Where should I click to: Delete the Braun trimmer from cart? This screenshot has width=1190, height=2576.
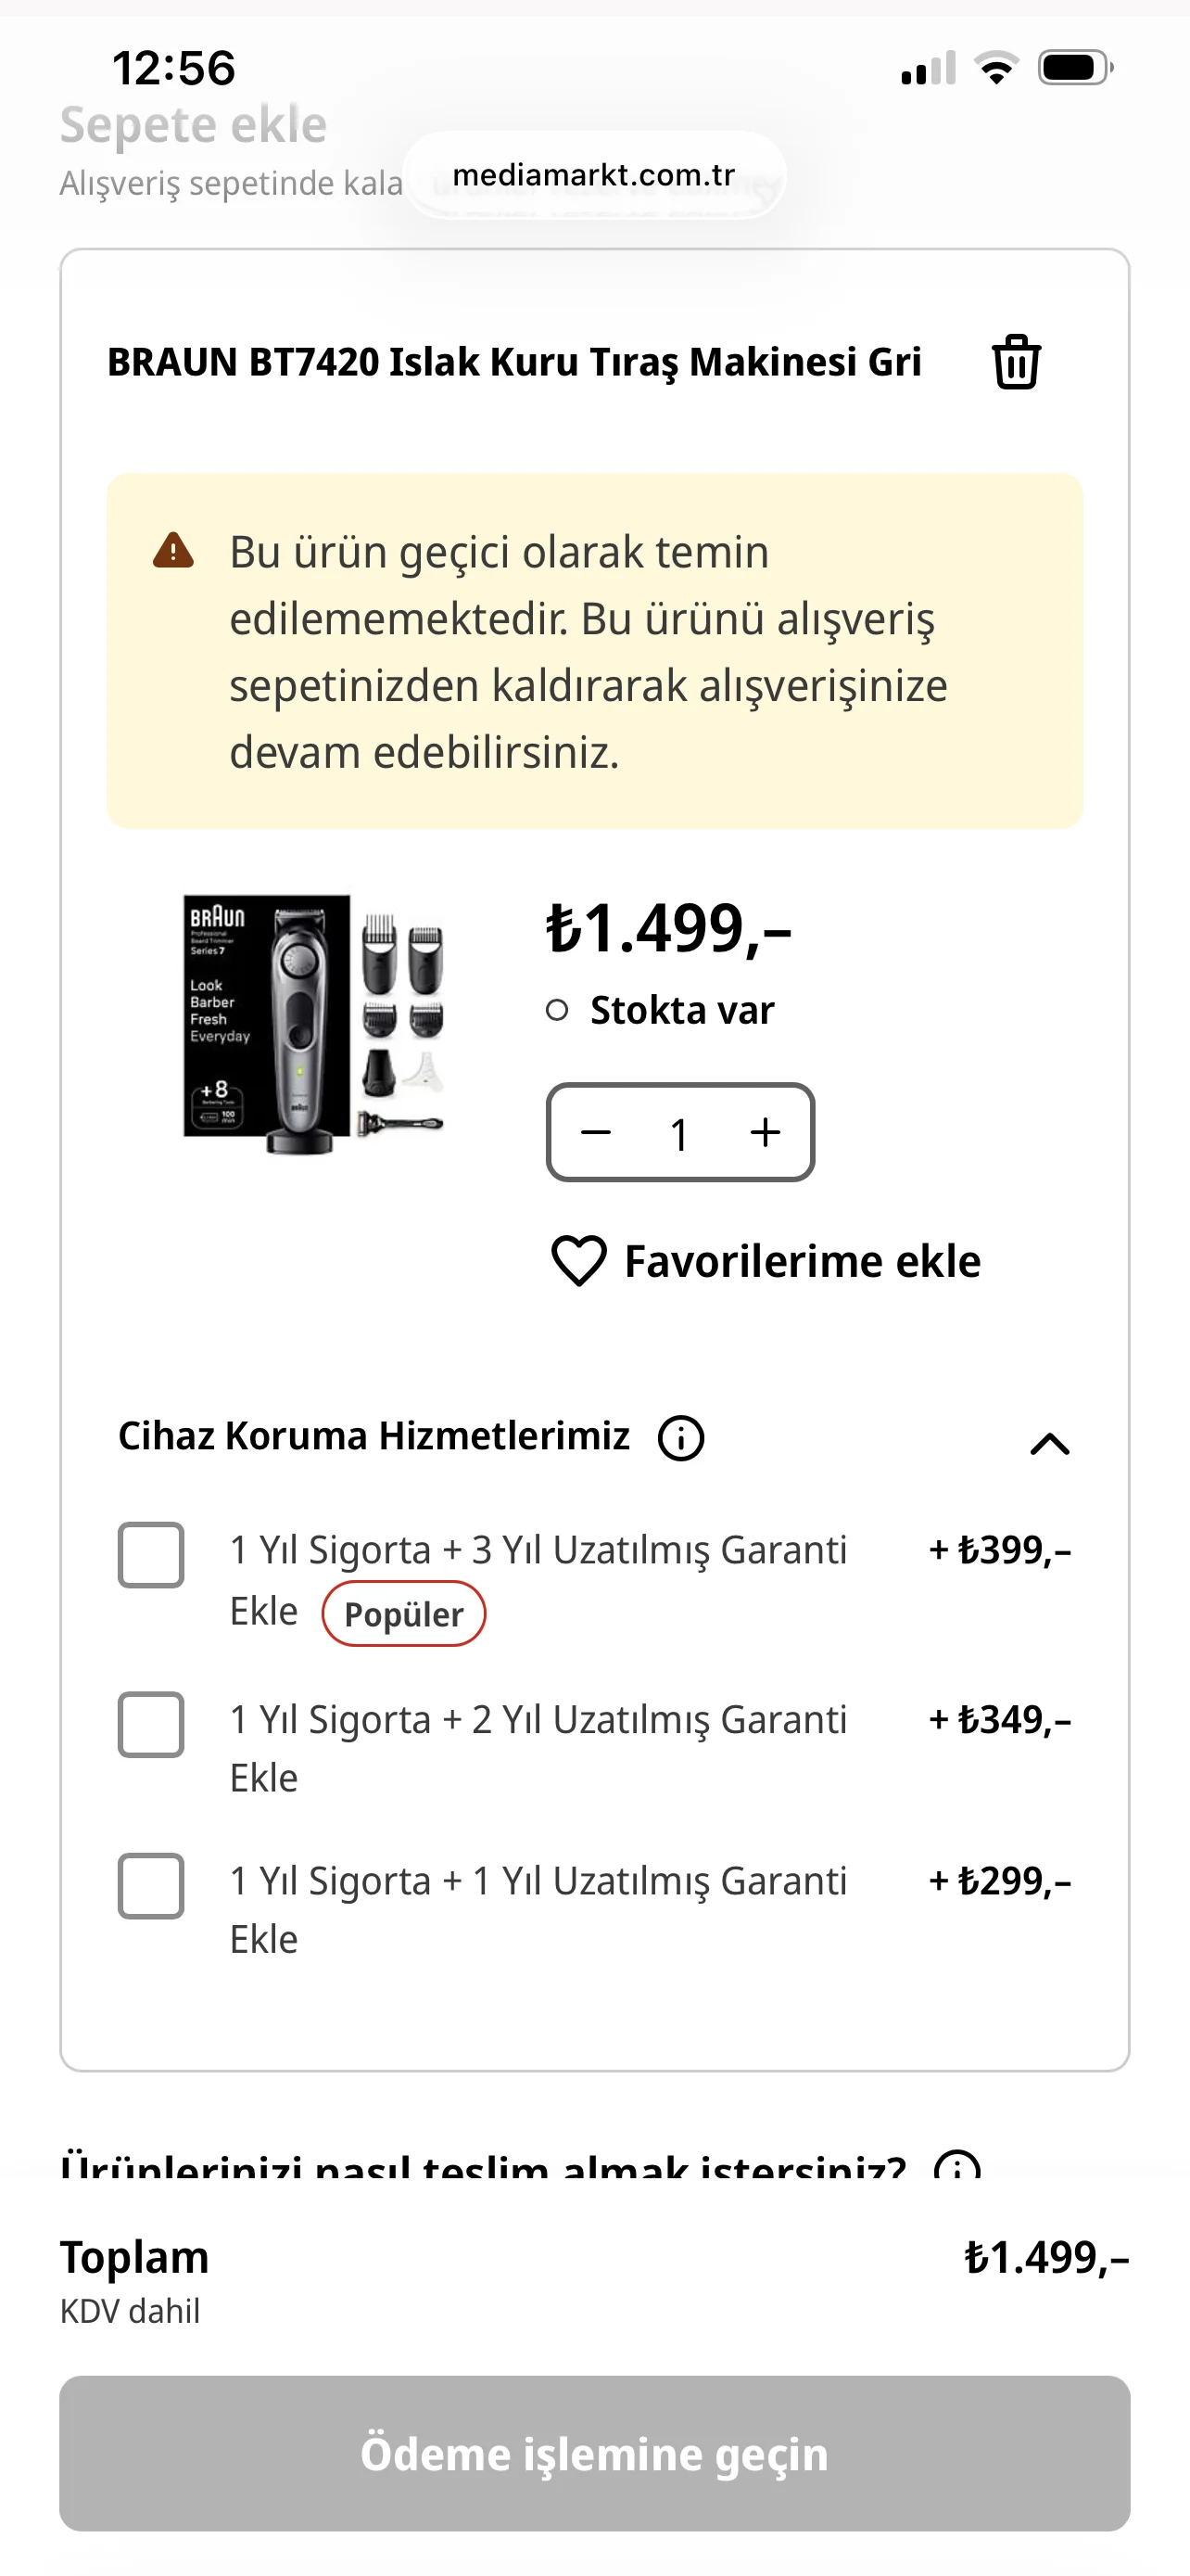1015,361
